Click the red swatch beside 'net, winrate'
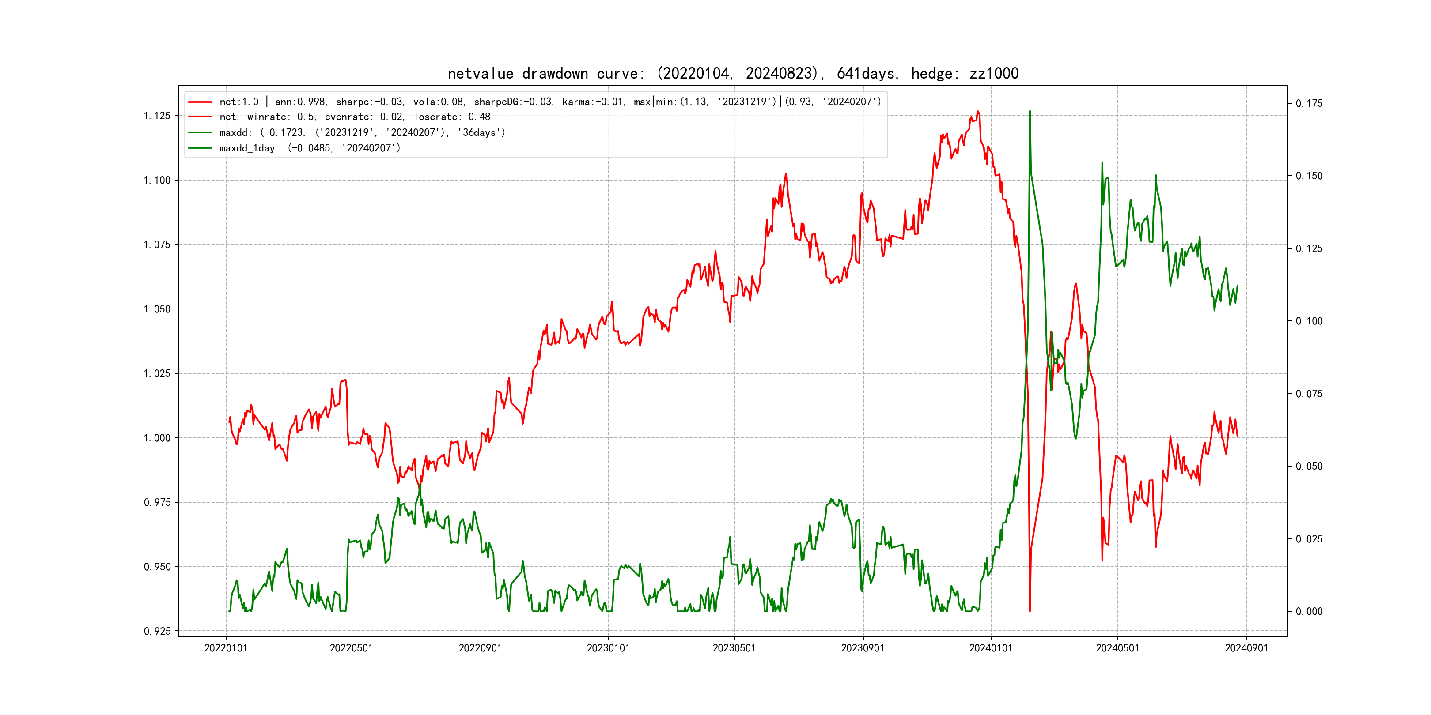 [x=200, y=117]
